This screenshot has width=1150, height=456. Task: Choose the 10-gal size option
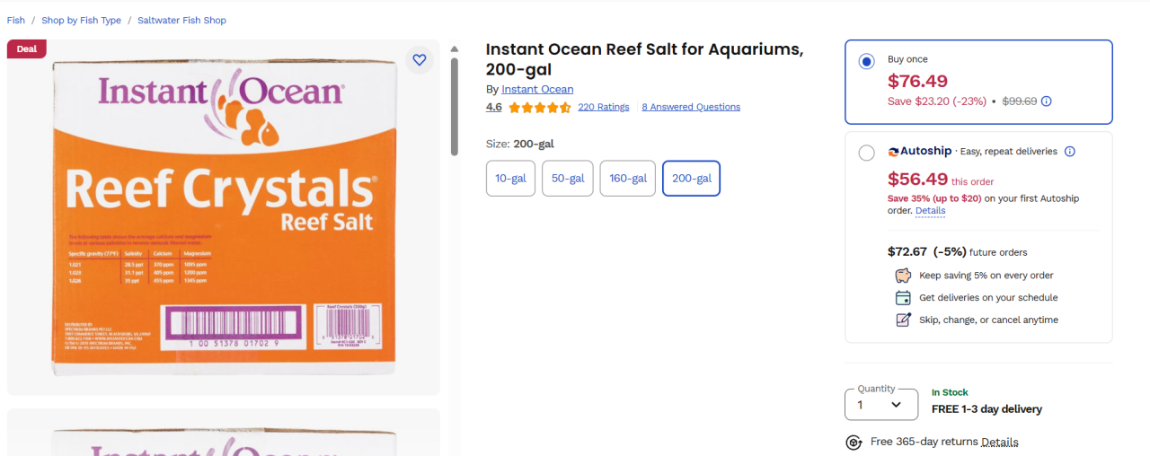point(511,179)
